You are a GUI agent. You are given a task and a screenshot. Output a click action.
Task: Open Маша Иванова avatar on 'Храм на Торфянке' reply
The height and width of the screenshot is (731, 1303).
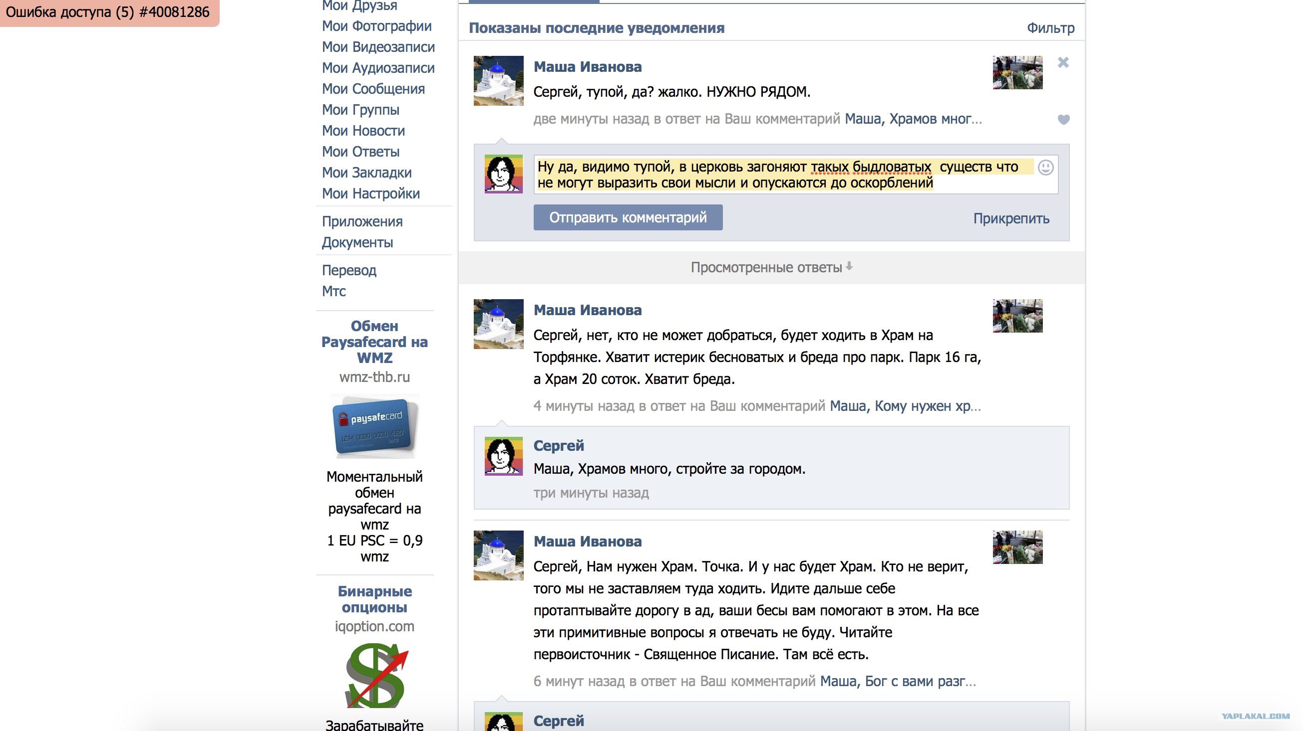click(x=498, y=324)
